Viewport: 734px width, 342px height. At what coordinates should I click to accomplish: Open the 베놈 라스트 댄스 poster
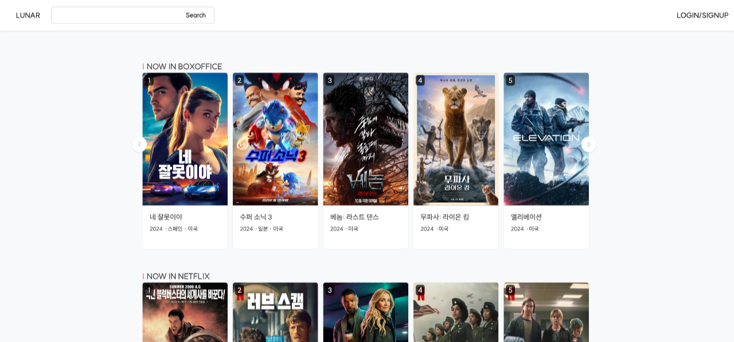(x=366, y=139)
